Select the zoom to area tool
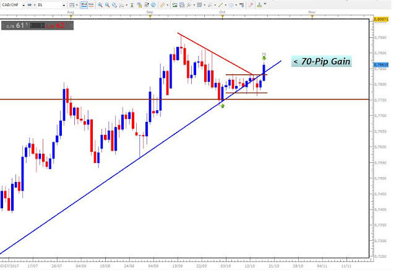396x270 pixels. [x=114, y=5]
